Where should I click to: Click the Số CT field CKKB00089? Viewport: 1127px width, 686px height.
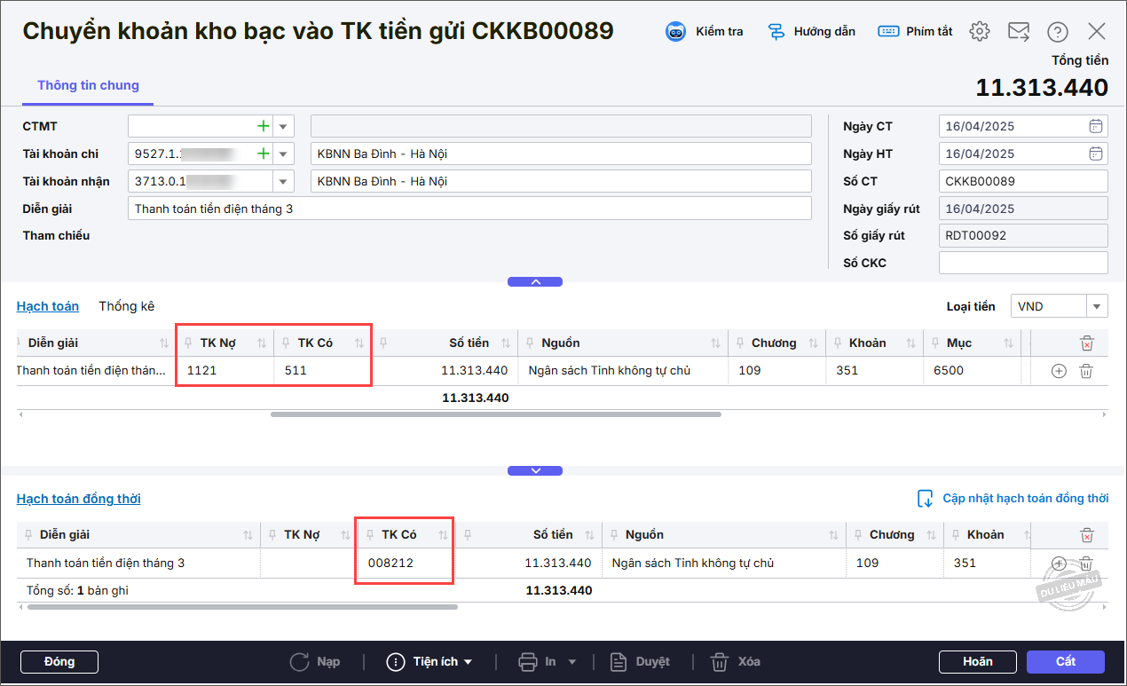(1023, 181)
